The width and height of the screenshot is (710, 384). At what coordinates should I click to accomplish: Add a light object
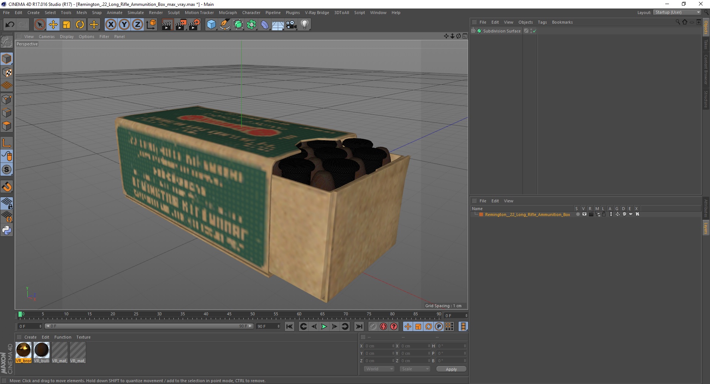pyautogui.click(x=305, y=24)
